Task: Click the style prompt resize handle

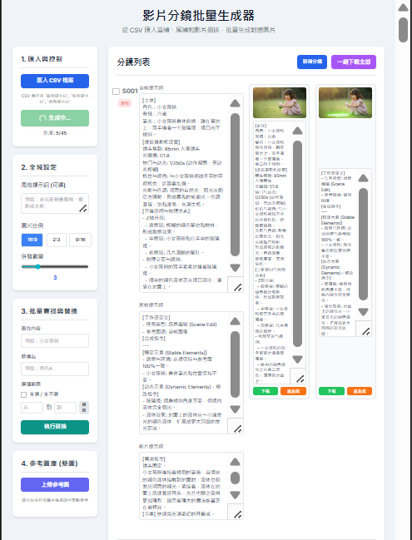Action: pyautogui.click(x=83, y=208)
